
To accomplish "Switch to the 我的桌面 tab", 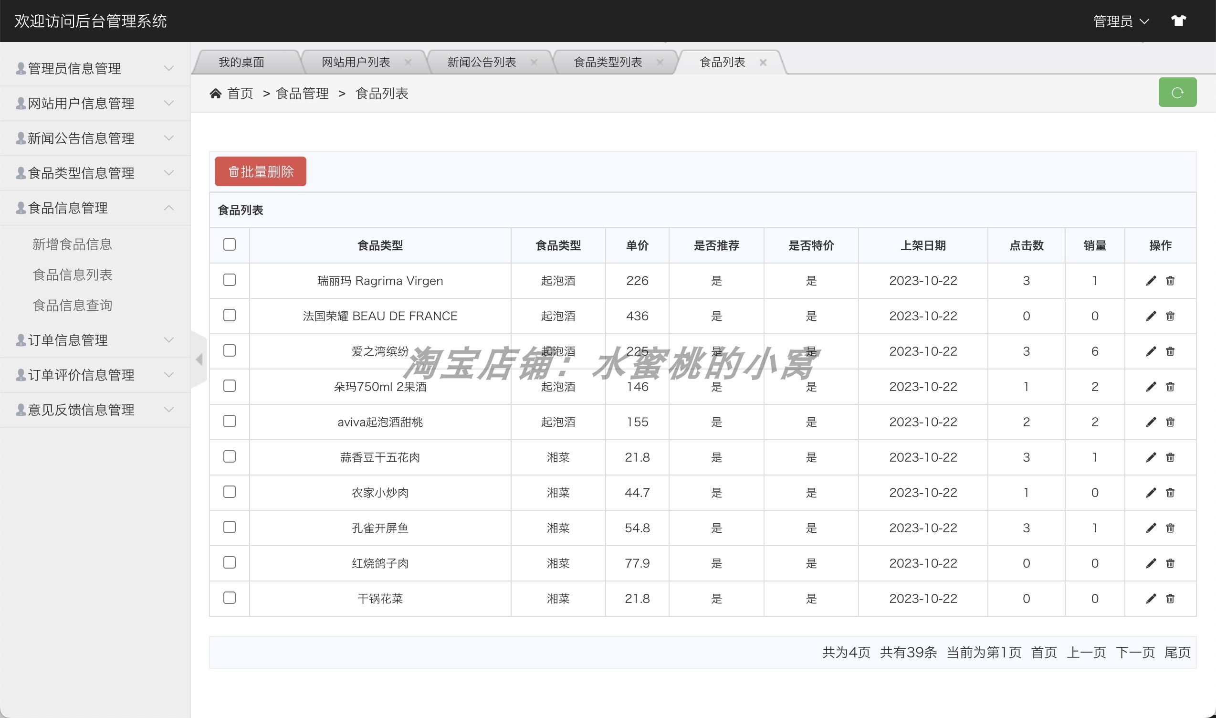I will [243, 62].
